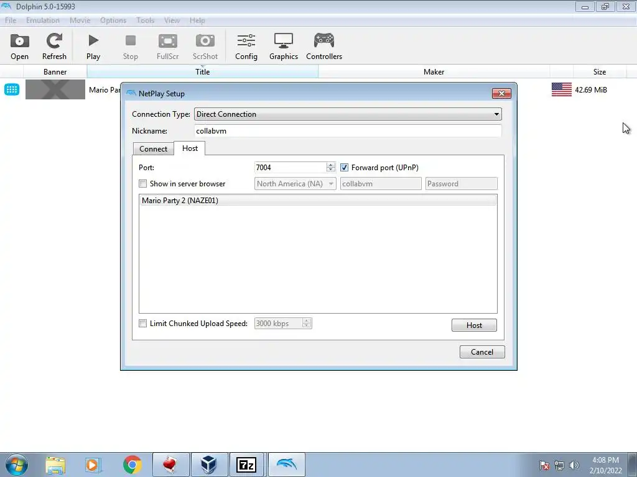Open Windows Explorer from the taskbar
Screen dimensions: 637x477
[x=55, y=465]
